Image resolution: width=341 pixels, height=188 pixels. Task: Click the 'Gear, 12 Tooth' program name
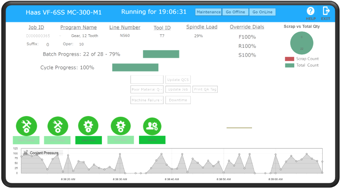(85, 36)
